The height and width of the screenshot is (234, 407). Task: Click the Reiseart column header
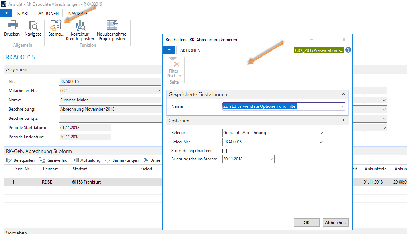(x=50, y=169)
